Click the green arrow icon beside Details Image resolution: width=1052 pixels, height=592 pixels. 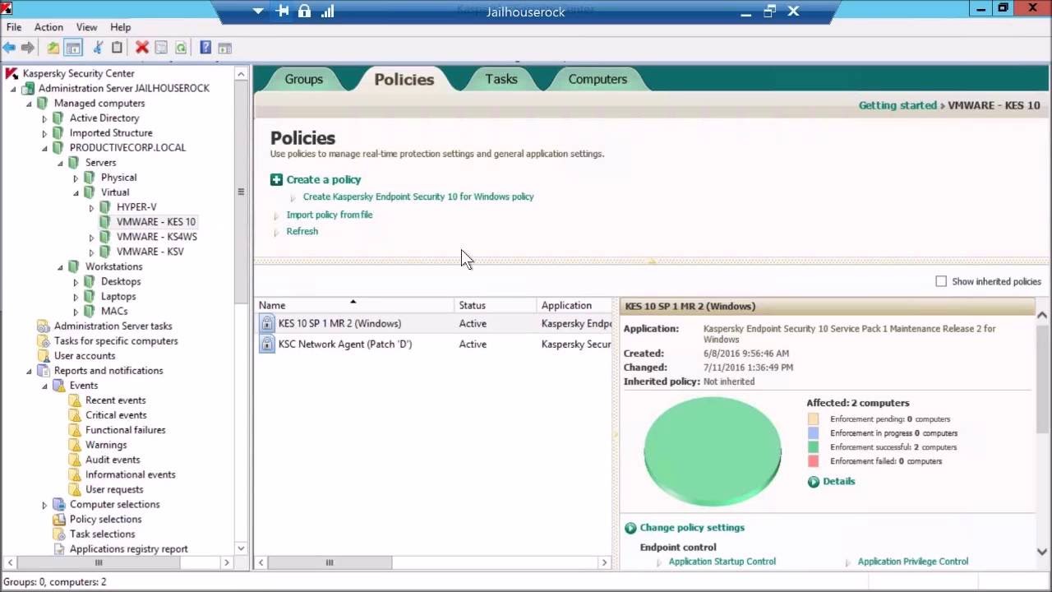(x=814, y=482)
